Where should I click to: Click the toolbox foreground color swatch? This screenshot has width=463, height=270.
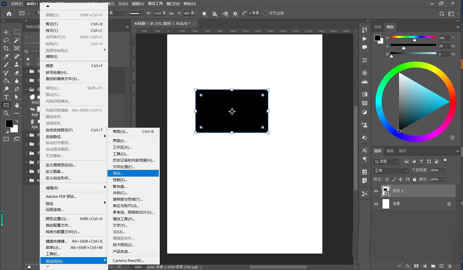(x=9, y=124)
